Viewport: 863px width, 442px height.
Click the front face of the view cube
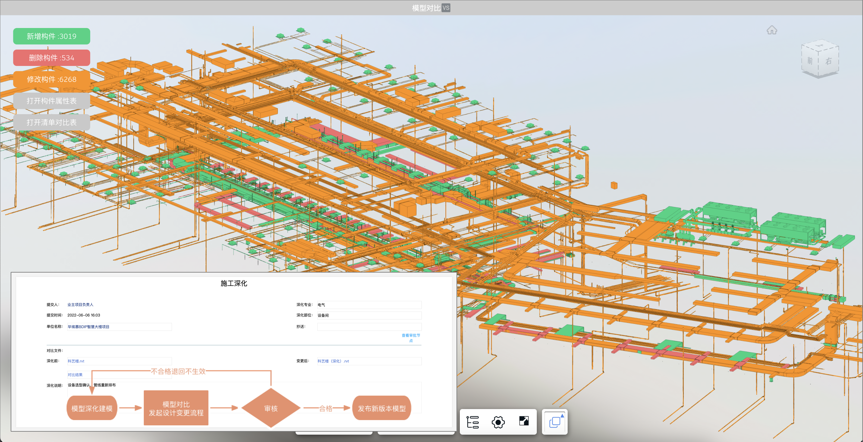click(x=810, y=61)
